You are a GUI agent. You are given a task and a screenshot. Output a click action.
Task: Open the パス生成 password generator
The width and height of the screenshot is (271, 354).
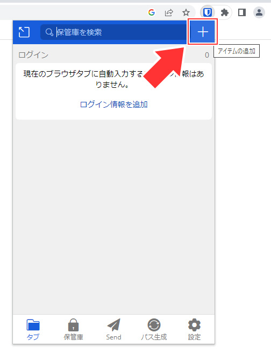click(x=154, y=329)
